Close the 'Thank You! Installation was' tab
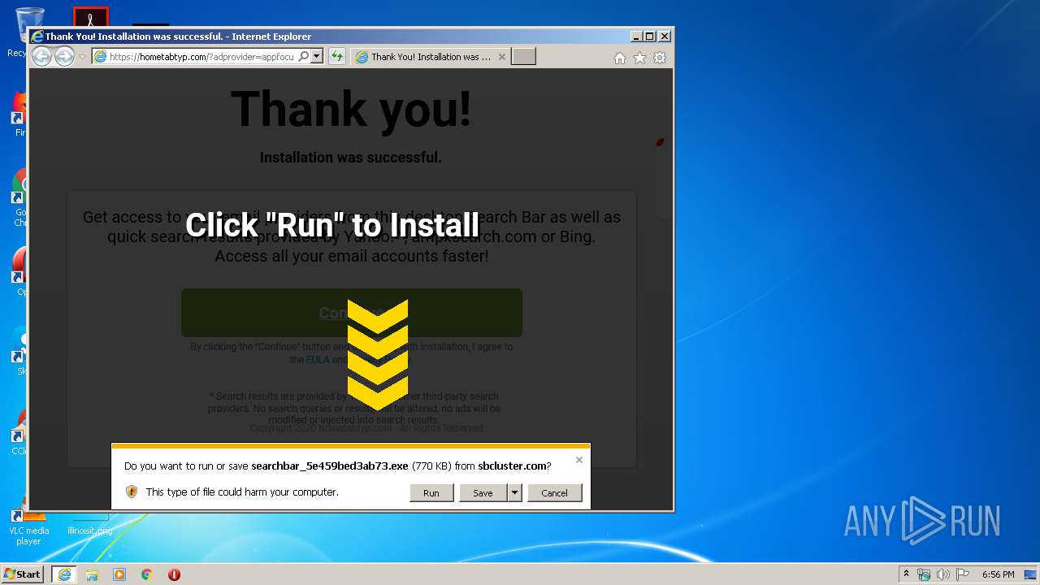The width and height of the screenshot is (1040, 585). click(501, 57)
